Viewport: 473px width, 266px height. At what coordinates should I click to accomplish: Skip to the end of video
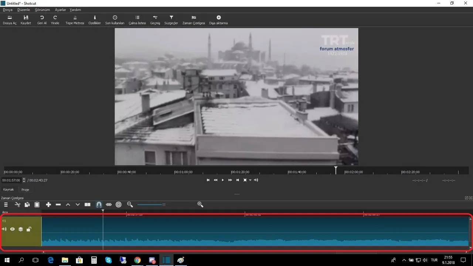[x=238, y=180]
